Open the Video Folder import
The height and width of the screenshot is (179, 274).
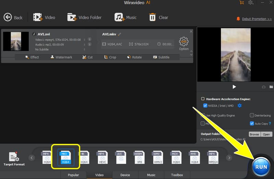pos(72,17)
